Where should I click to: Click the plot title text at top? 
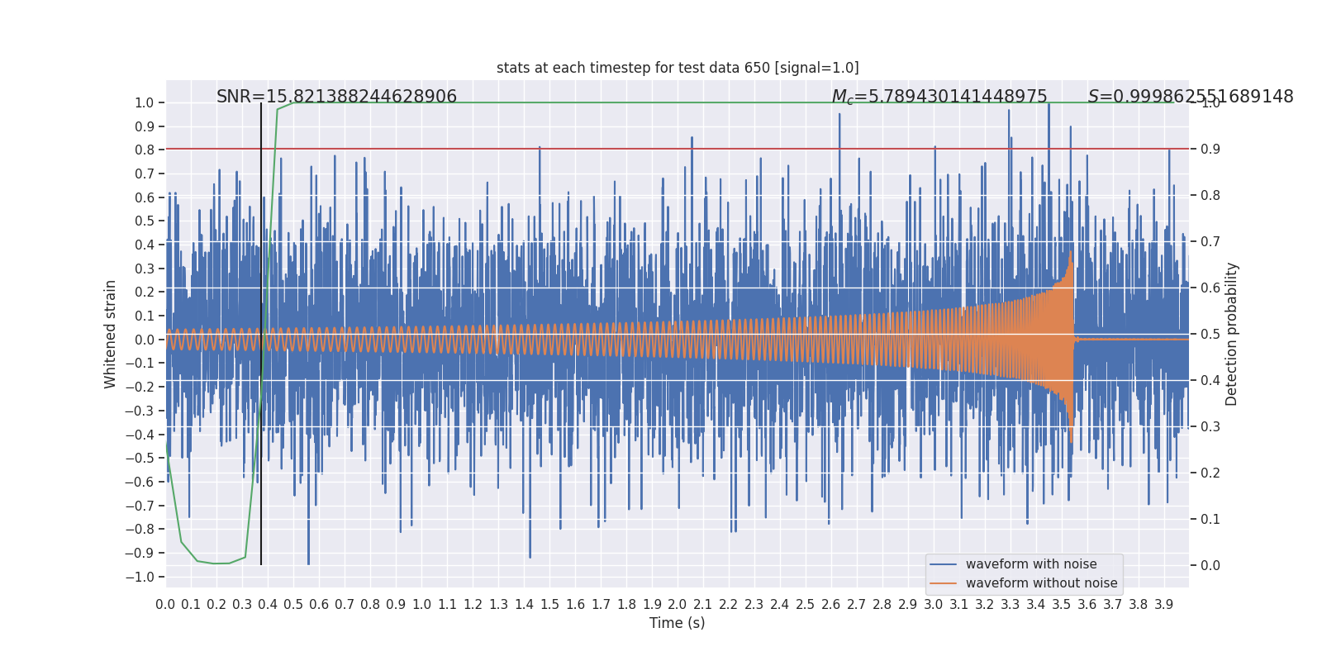(678, 68)
